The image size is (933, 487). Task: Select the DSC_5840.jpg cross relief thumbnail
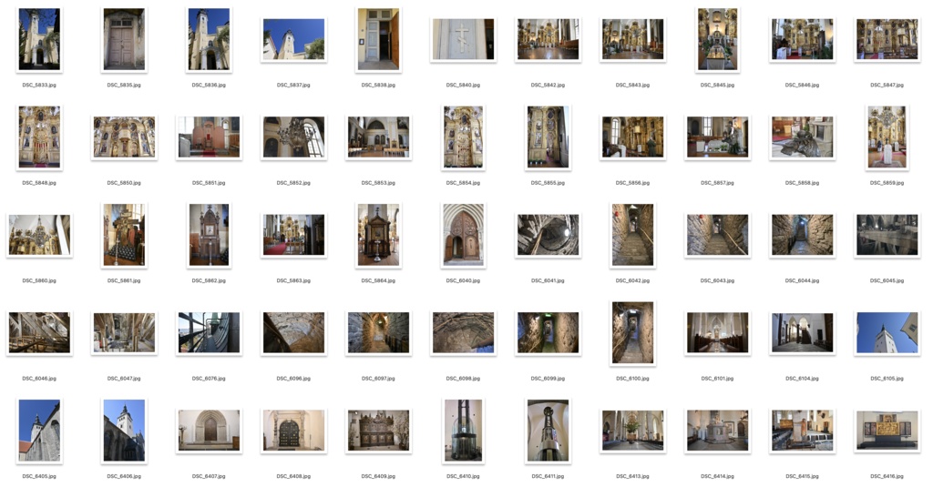point(463,39)
